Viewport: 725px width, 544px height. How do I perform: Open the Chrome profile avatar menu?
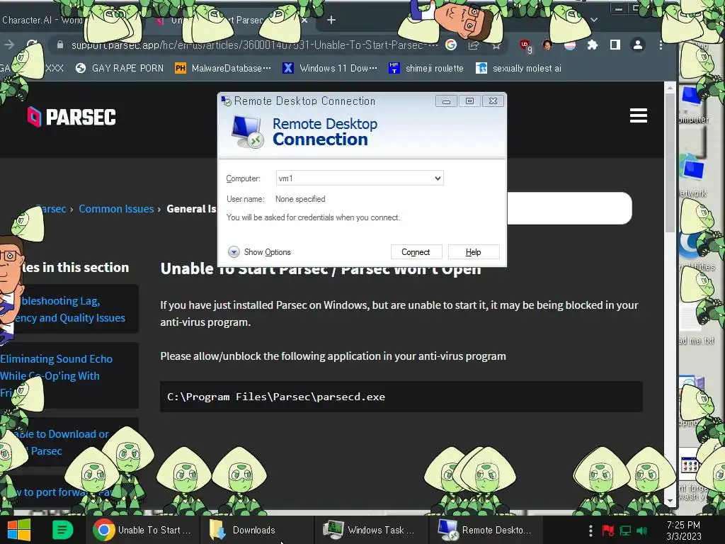(x=638, y=45)
